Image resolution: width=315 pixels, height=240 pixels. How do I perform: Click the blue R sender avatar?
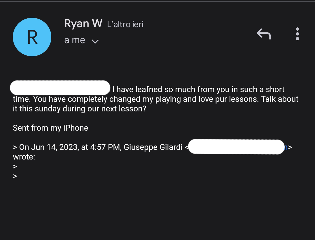32,37
